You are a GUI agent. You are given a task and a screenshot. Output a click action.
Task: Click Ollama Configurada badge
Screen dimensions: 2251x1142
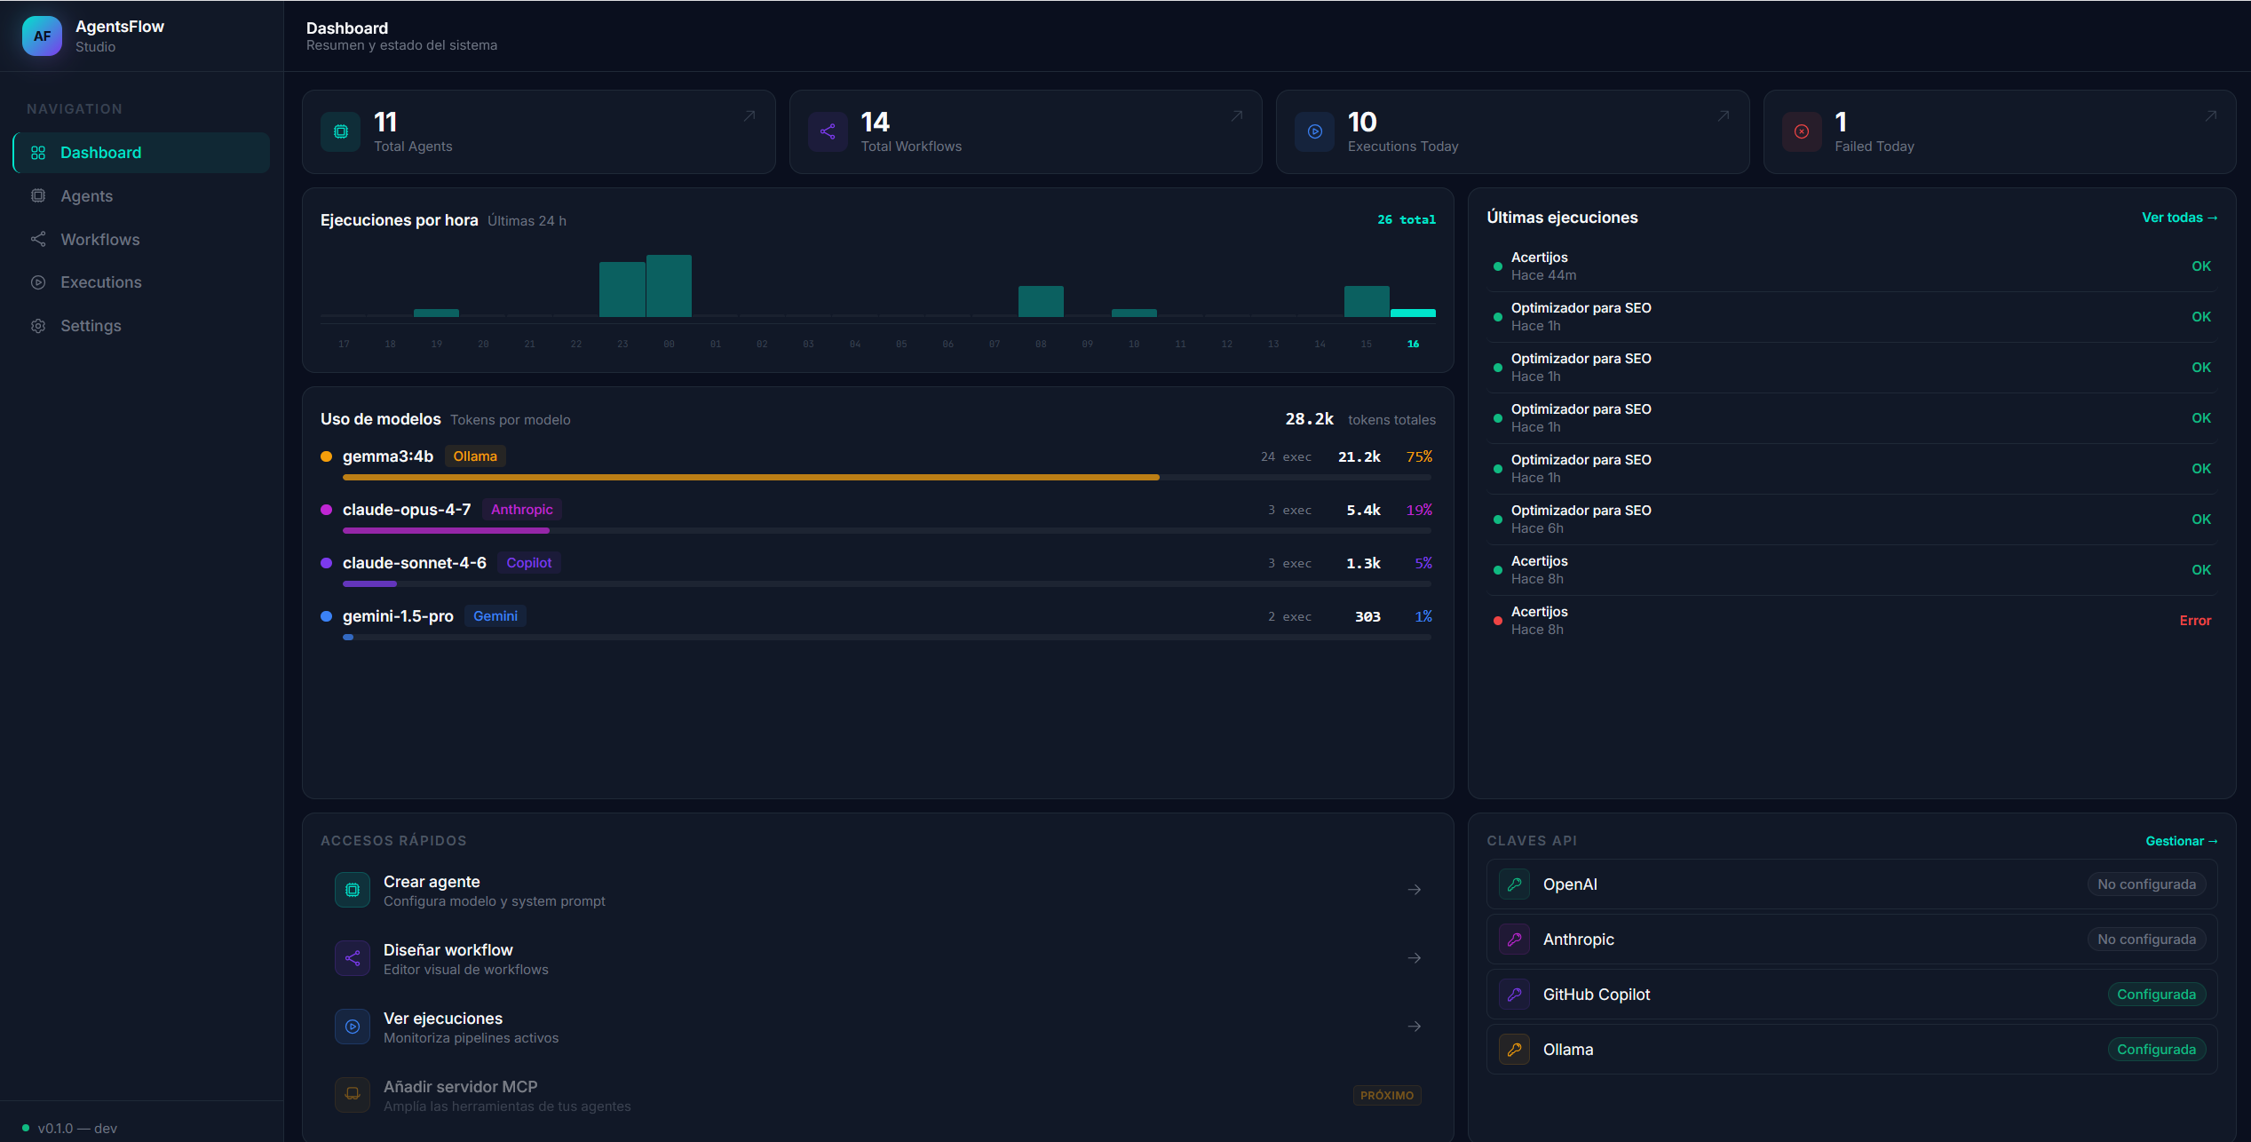pos(2156,1050)
